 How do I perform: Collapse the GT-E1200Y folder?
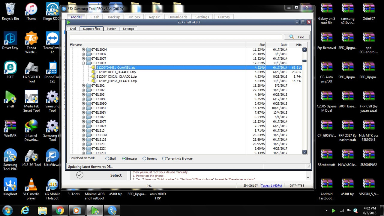tap(83, 63)
